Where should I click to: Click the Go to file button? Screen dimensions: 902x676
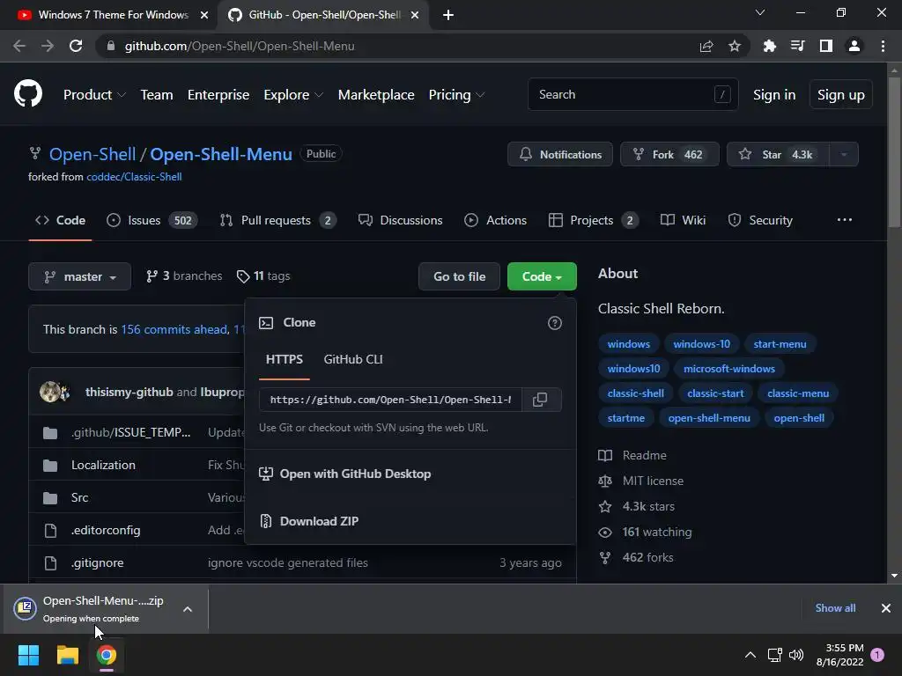(x=460, y=276)
